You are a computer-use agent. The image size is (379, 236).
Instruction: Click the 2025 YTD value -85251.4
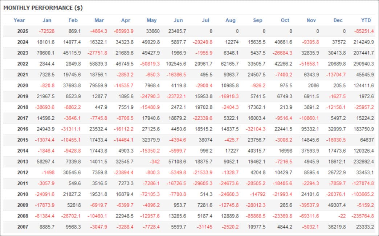tap(364, 31)
